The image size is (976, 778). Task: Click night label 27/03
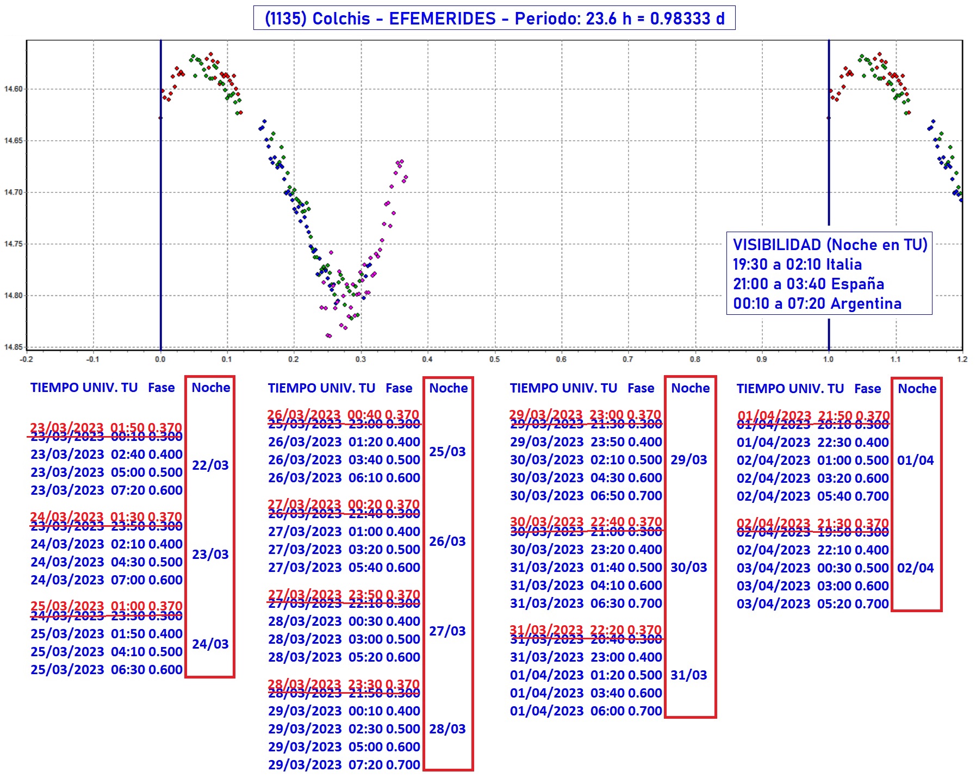coord(447,631)
